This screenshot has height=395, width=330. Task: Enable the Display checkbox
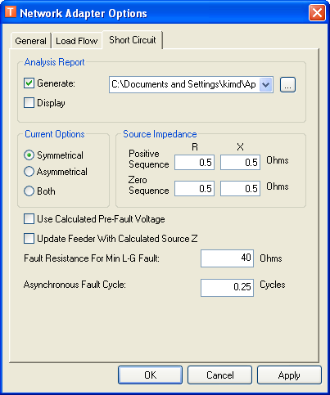click(29, 103)
